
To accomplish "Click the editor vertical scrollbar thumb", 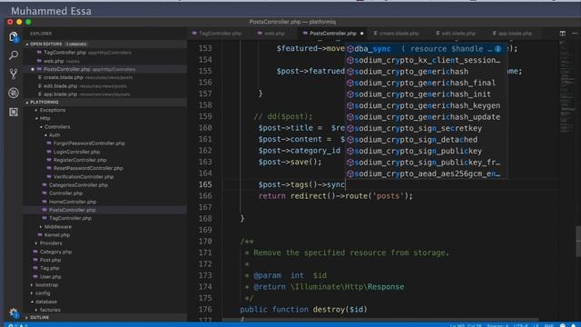I will tap(578, 242).
